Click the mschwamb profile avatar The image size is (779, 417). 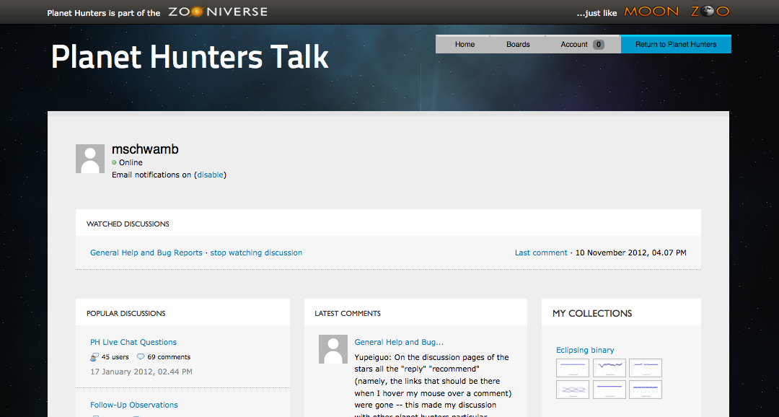(x=90, y=159)
